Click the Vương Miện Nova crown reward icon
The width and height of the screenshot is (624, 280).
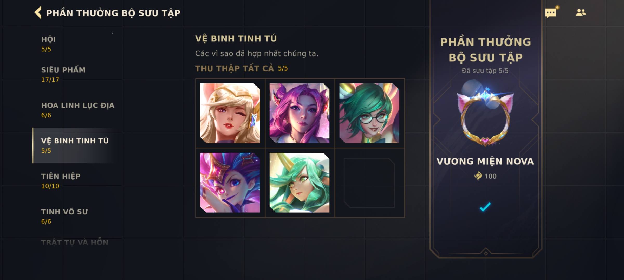(485, 117)
